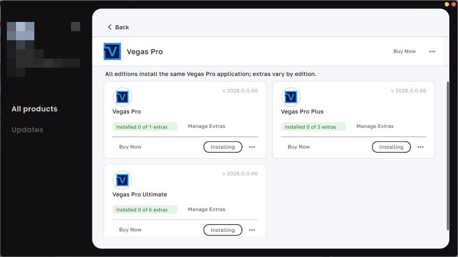Click Buy Now on Vegas Pro card
Image resolution: width=458 pixels, height=257 pixels.
[130, 147]
